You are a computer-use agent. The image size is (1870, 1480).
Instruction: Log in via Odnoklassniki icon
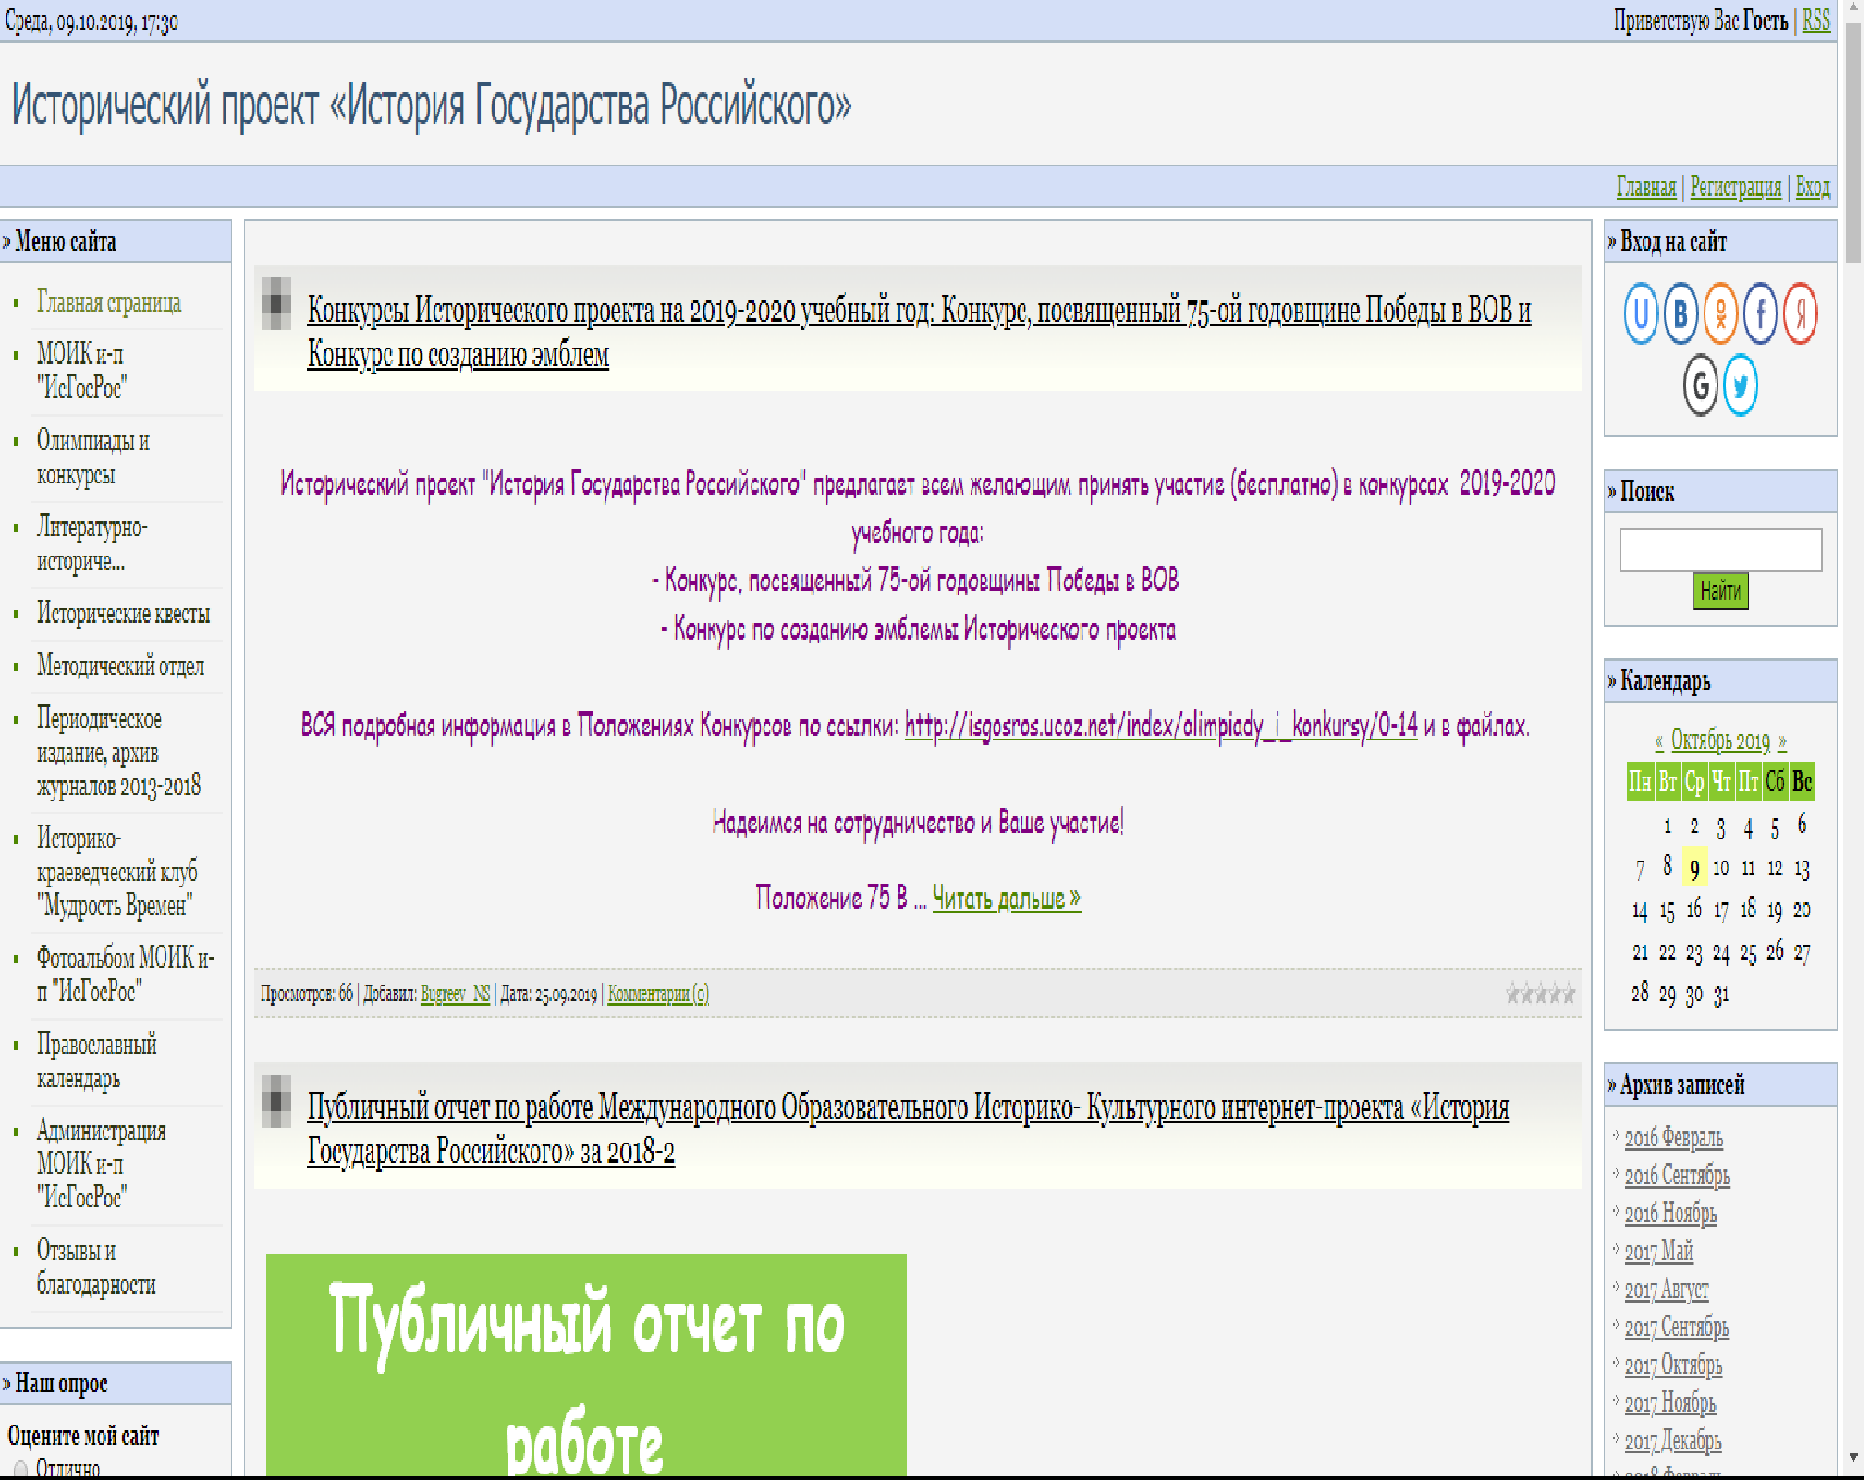tap(1720, 314)
